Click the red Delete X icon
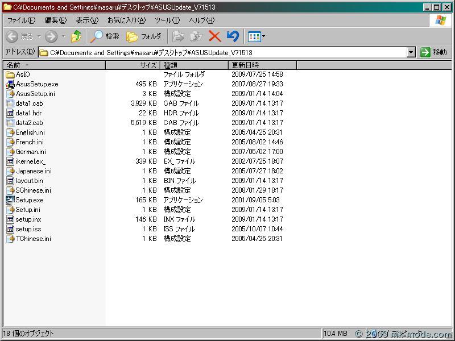 214,36
